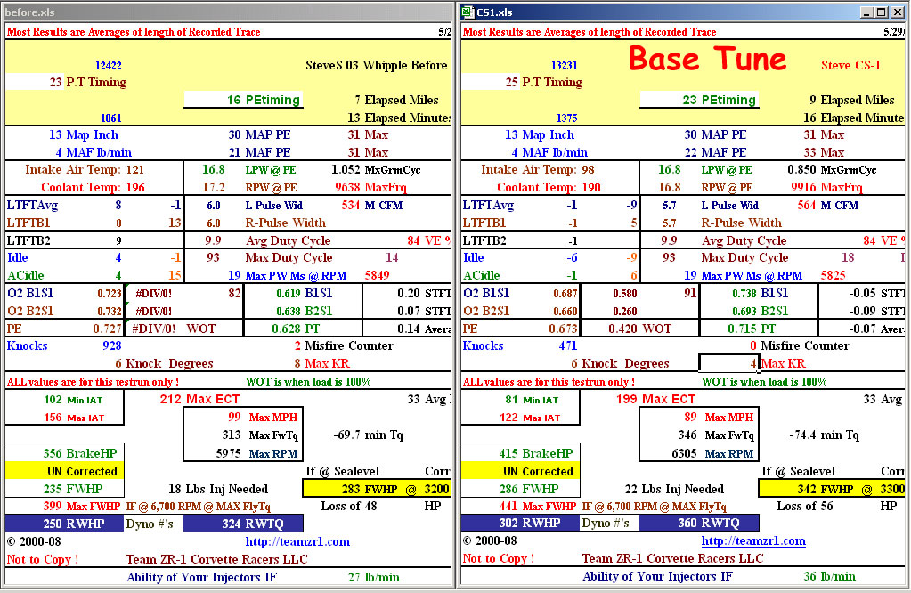
Task: Minimize the CS1.xls workbook window
Action: (867, 12)
